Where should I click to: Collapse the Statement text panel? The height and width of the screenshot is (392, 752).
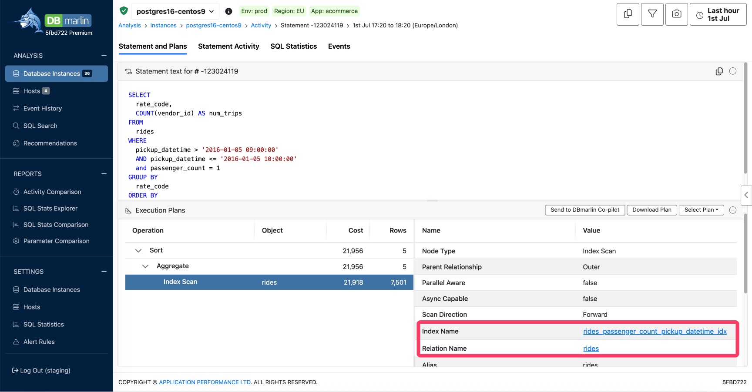pos(733,71)
